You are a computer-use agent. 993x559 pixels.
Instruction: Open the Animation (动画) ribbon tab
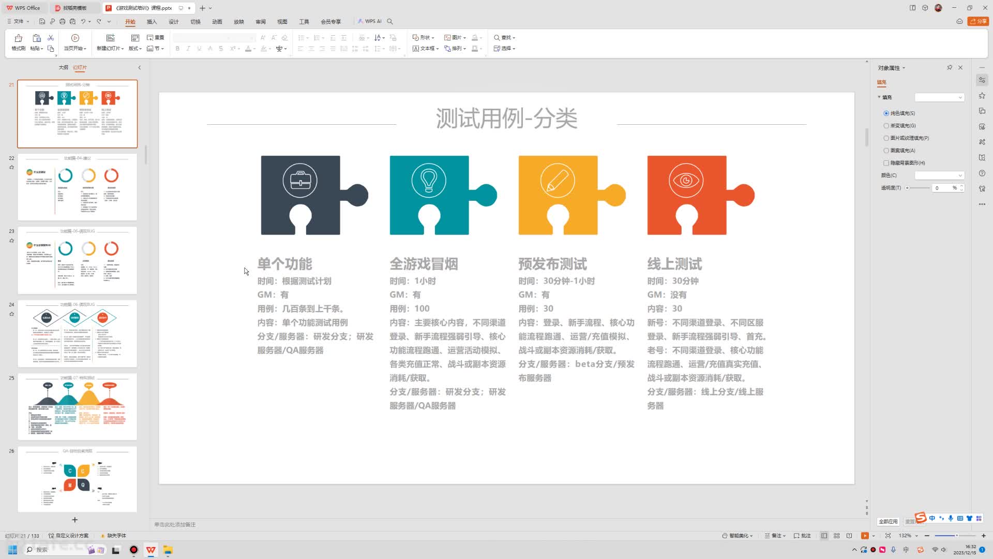[x=217, y=22]
